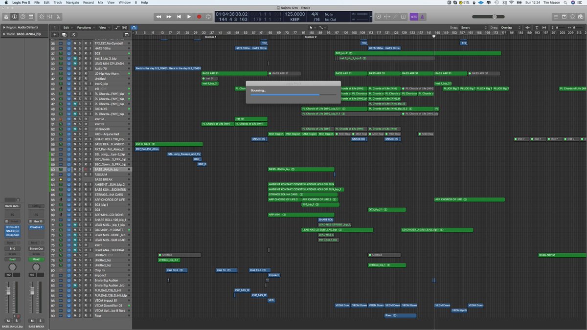Click the Rewind transport button
The height and width of the screenshot is (330, 587).
pos(158,17)
